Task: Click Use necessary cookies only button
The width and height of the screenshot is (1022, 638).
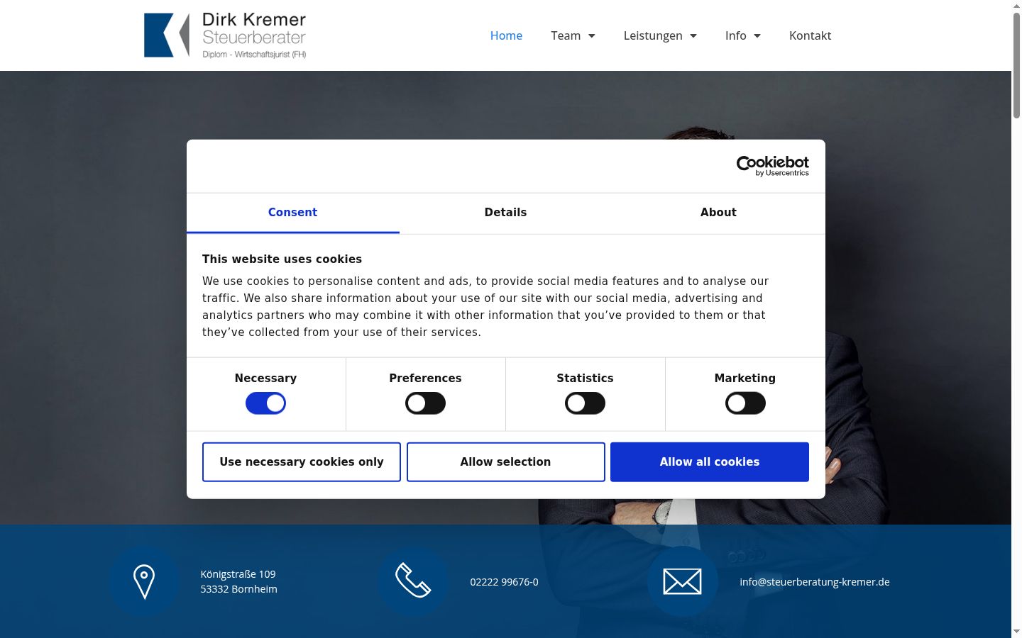Action: 302,462
